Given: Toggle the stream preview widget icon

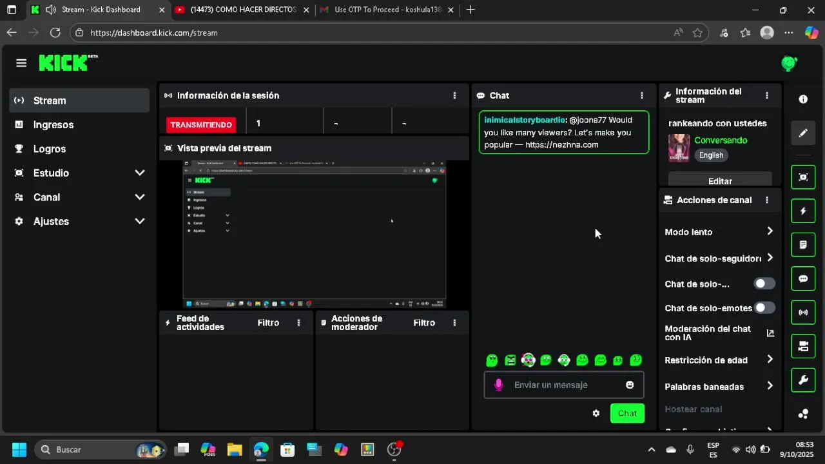Looking at the screenshot, I should [803, 177].
